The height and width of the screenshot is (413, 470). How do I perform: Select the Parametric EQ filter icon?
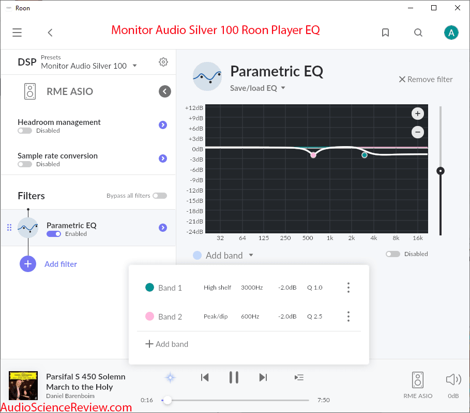coord(28,228)
